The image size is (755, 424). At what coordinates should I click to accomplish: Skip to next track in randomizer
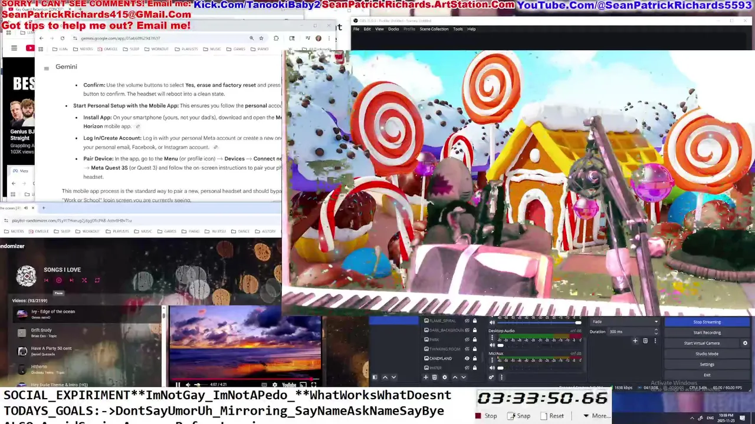coord(71,280)
